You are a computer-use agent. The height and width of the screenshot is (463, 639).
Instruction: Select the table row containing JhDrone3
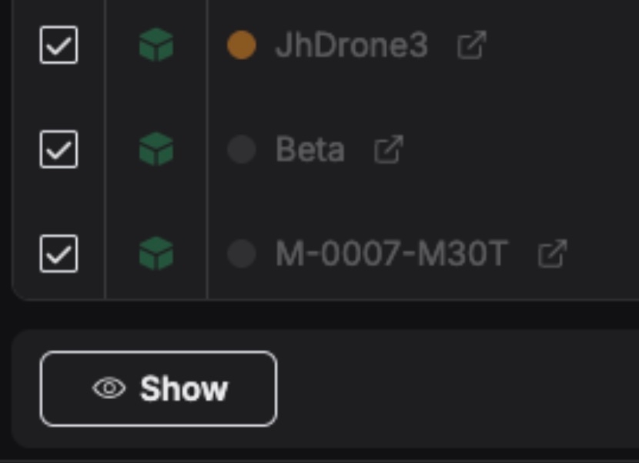coord(325,45)
